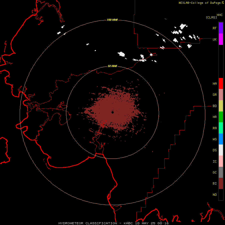The width and height of the screenshot is (225, 225).
Task: Click the DS legend label
Action: [x=214, y=150]
